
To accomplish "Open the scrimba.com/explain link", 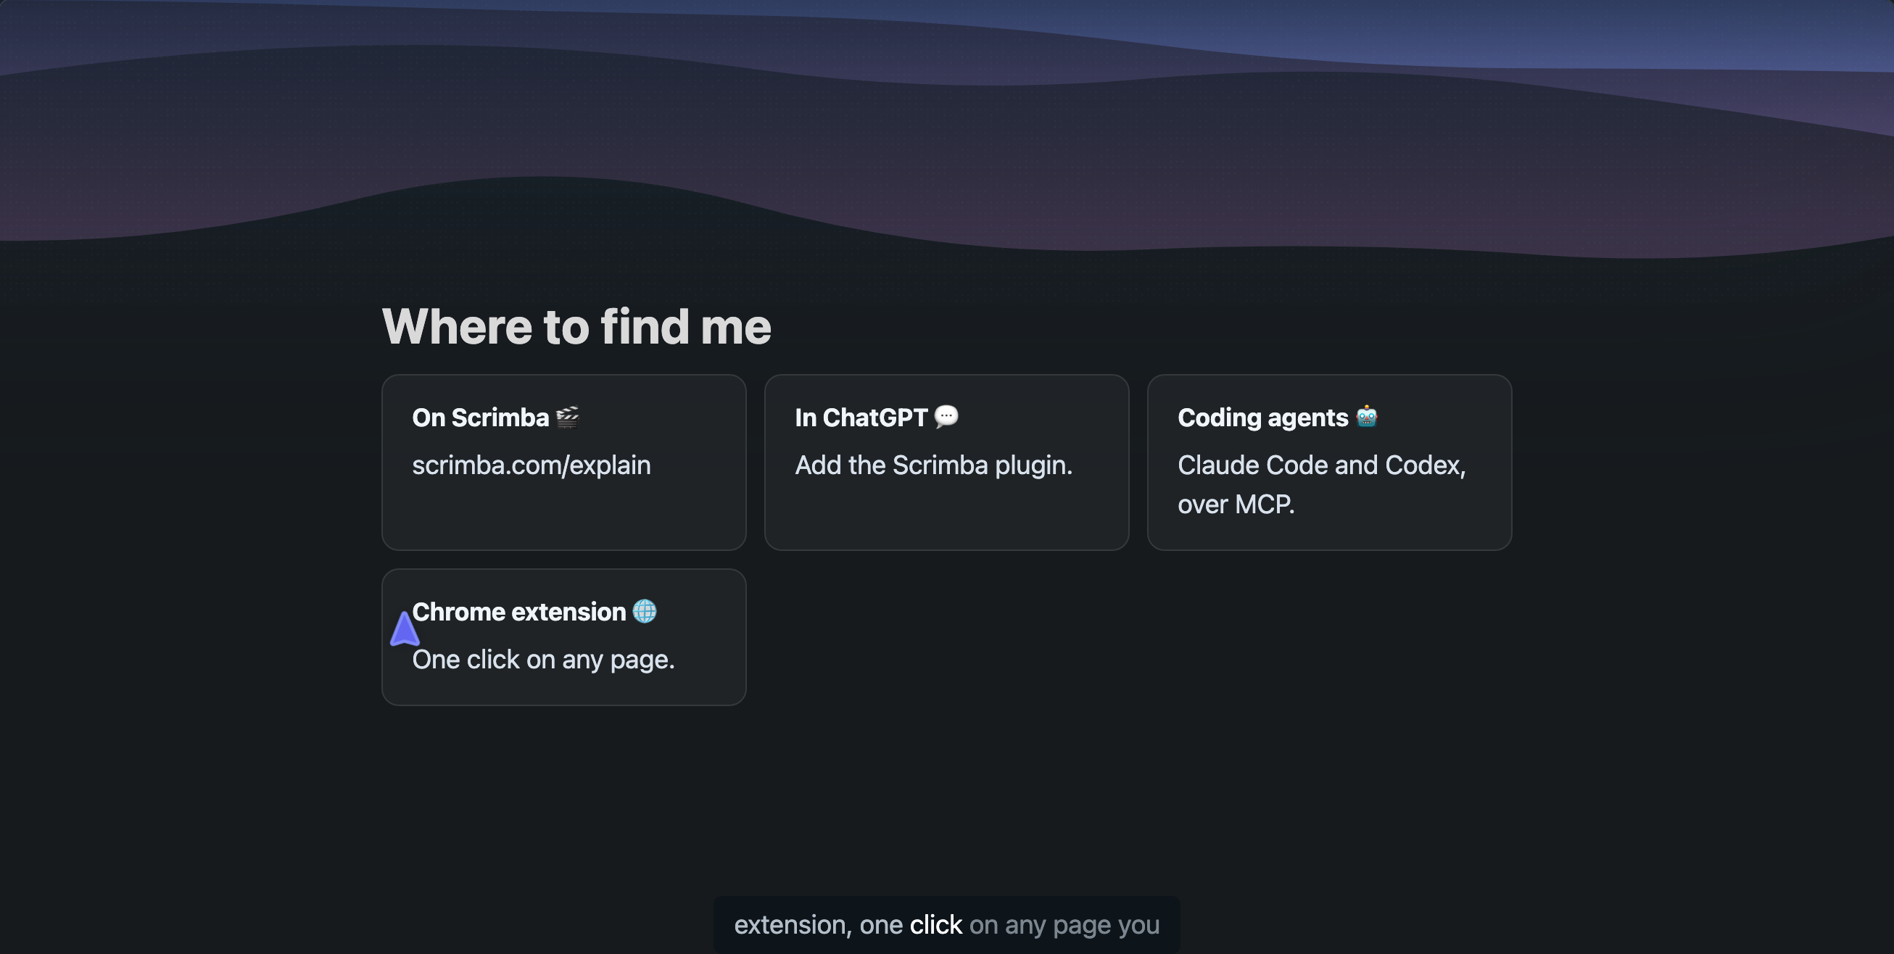I will 532,465.
